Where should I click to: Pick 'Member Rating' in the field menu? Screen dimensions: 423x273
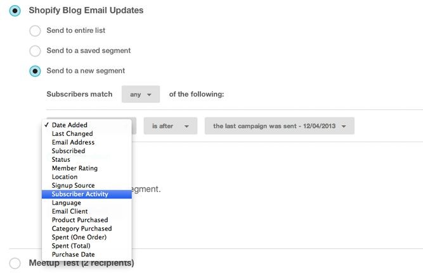coord(87,168)
